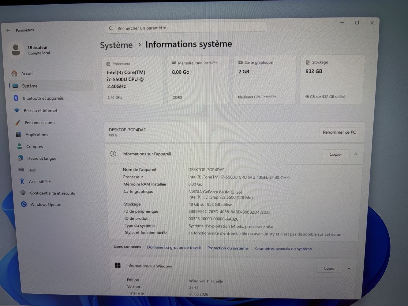This screenshot has height=306, width=408.
Task: Click Intel(R) HD Graphics 5500 text
Action: click(x=220, y=197)
